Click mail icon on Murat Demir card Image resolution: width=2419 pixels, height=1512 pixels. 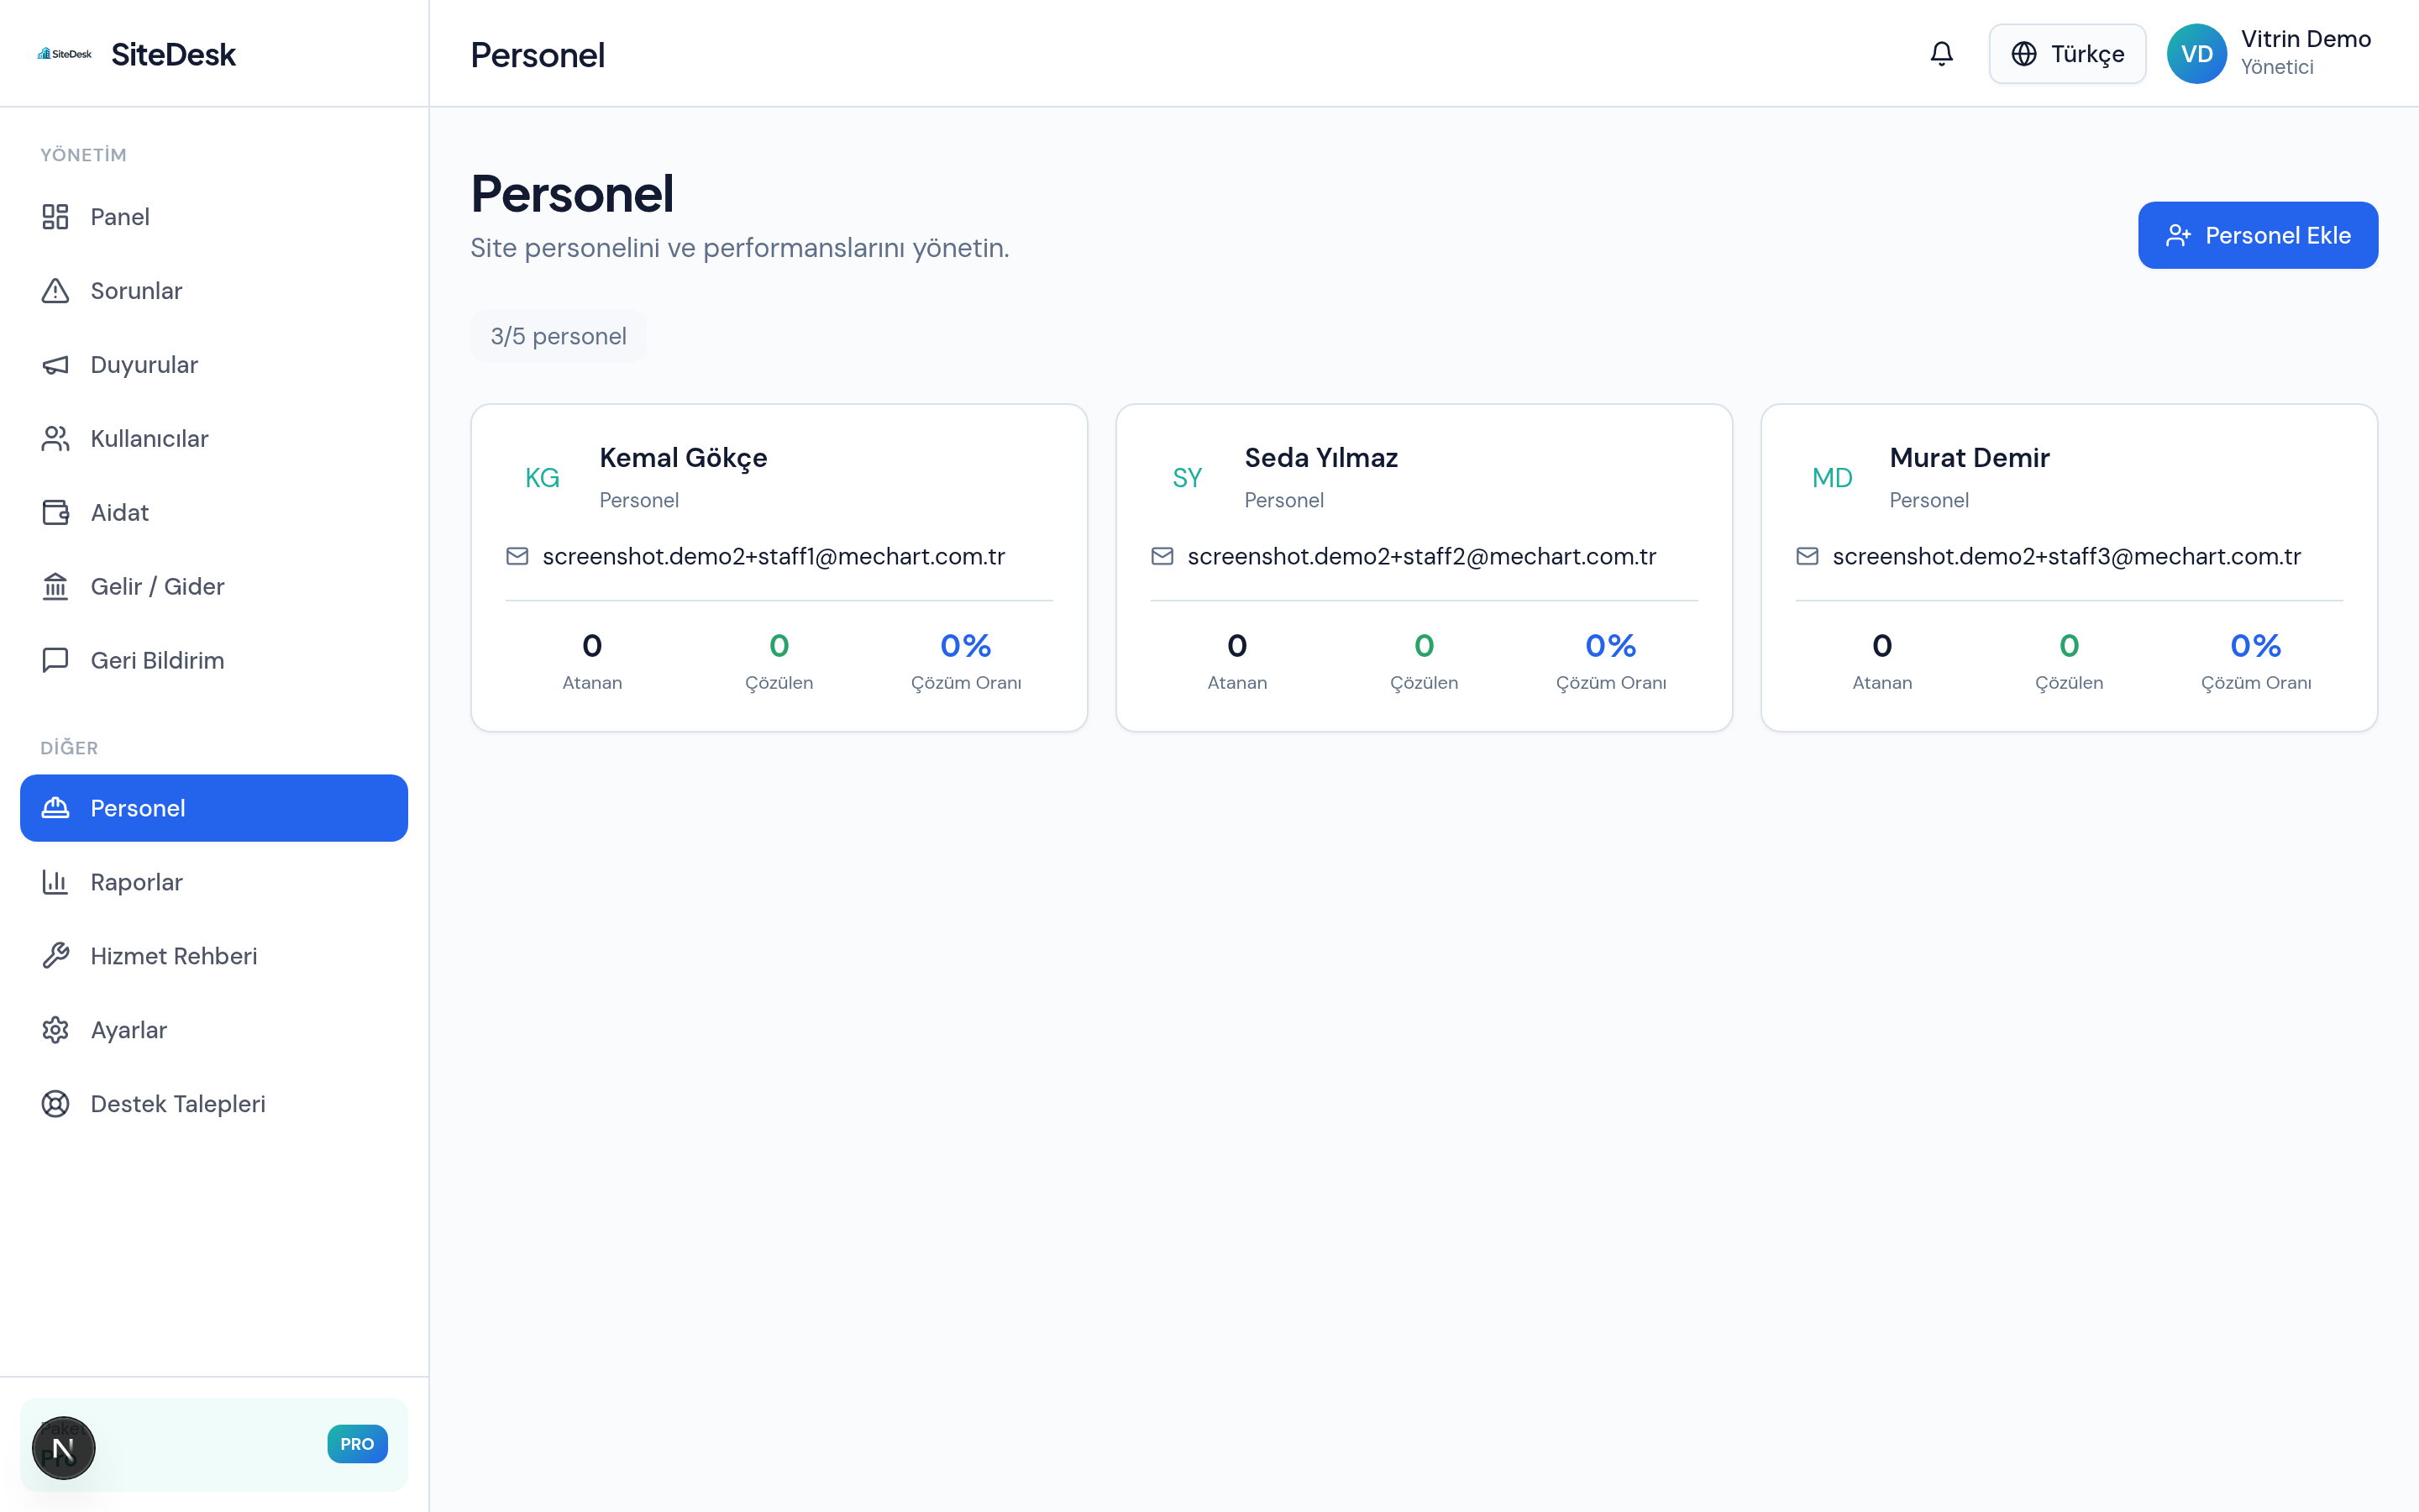pyautogui.click(x=1806, y=556)
